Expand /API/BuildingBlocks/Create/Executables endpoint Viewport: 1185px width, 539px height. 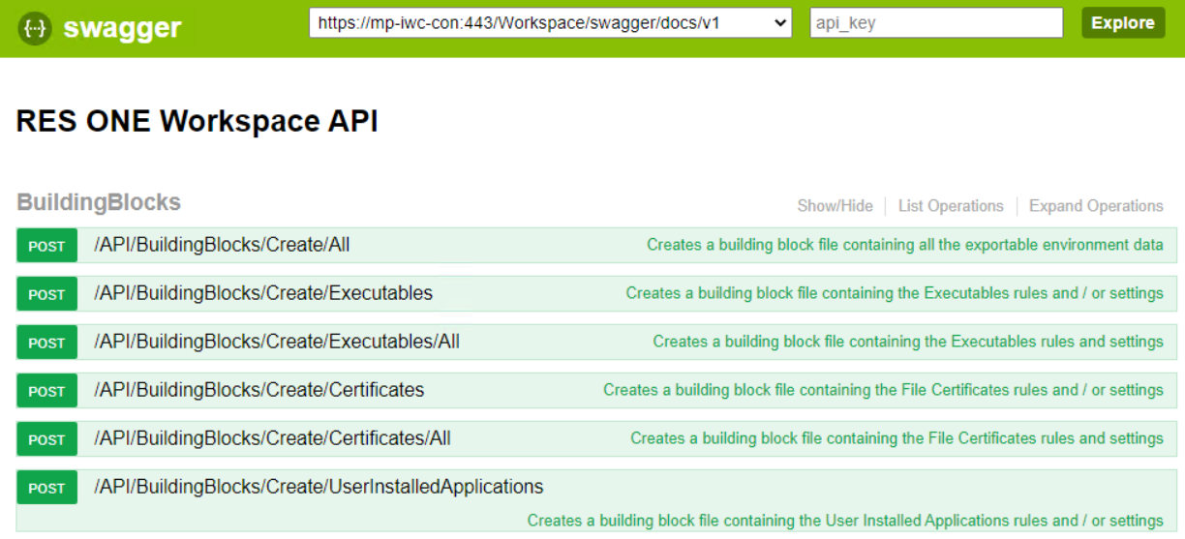(263, 293)
